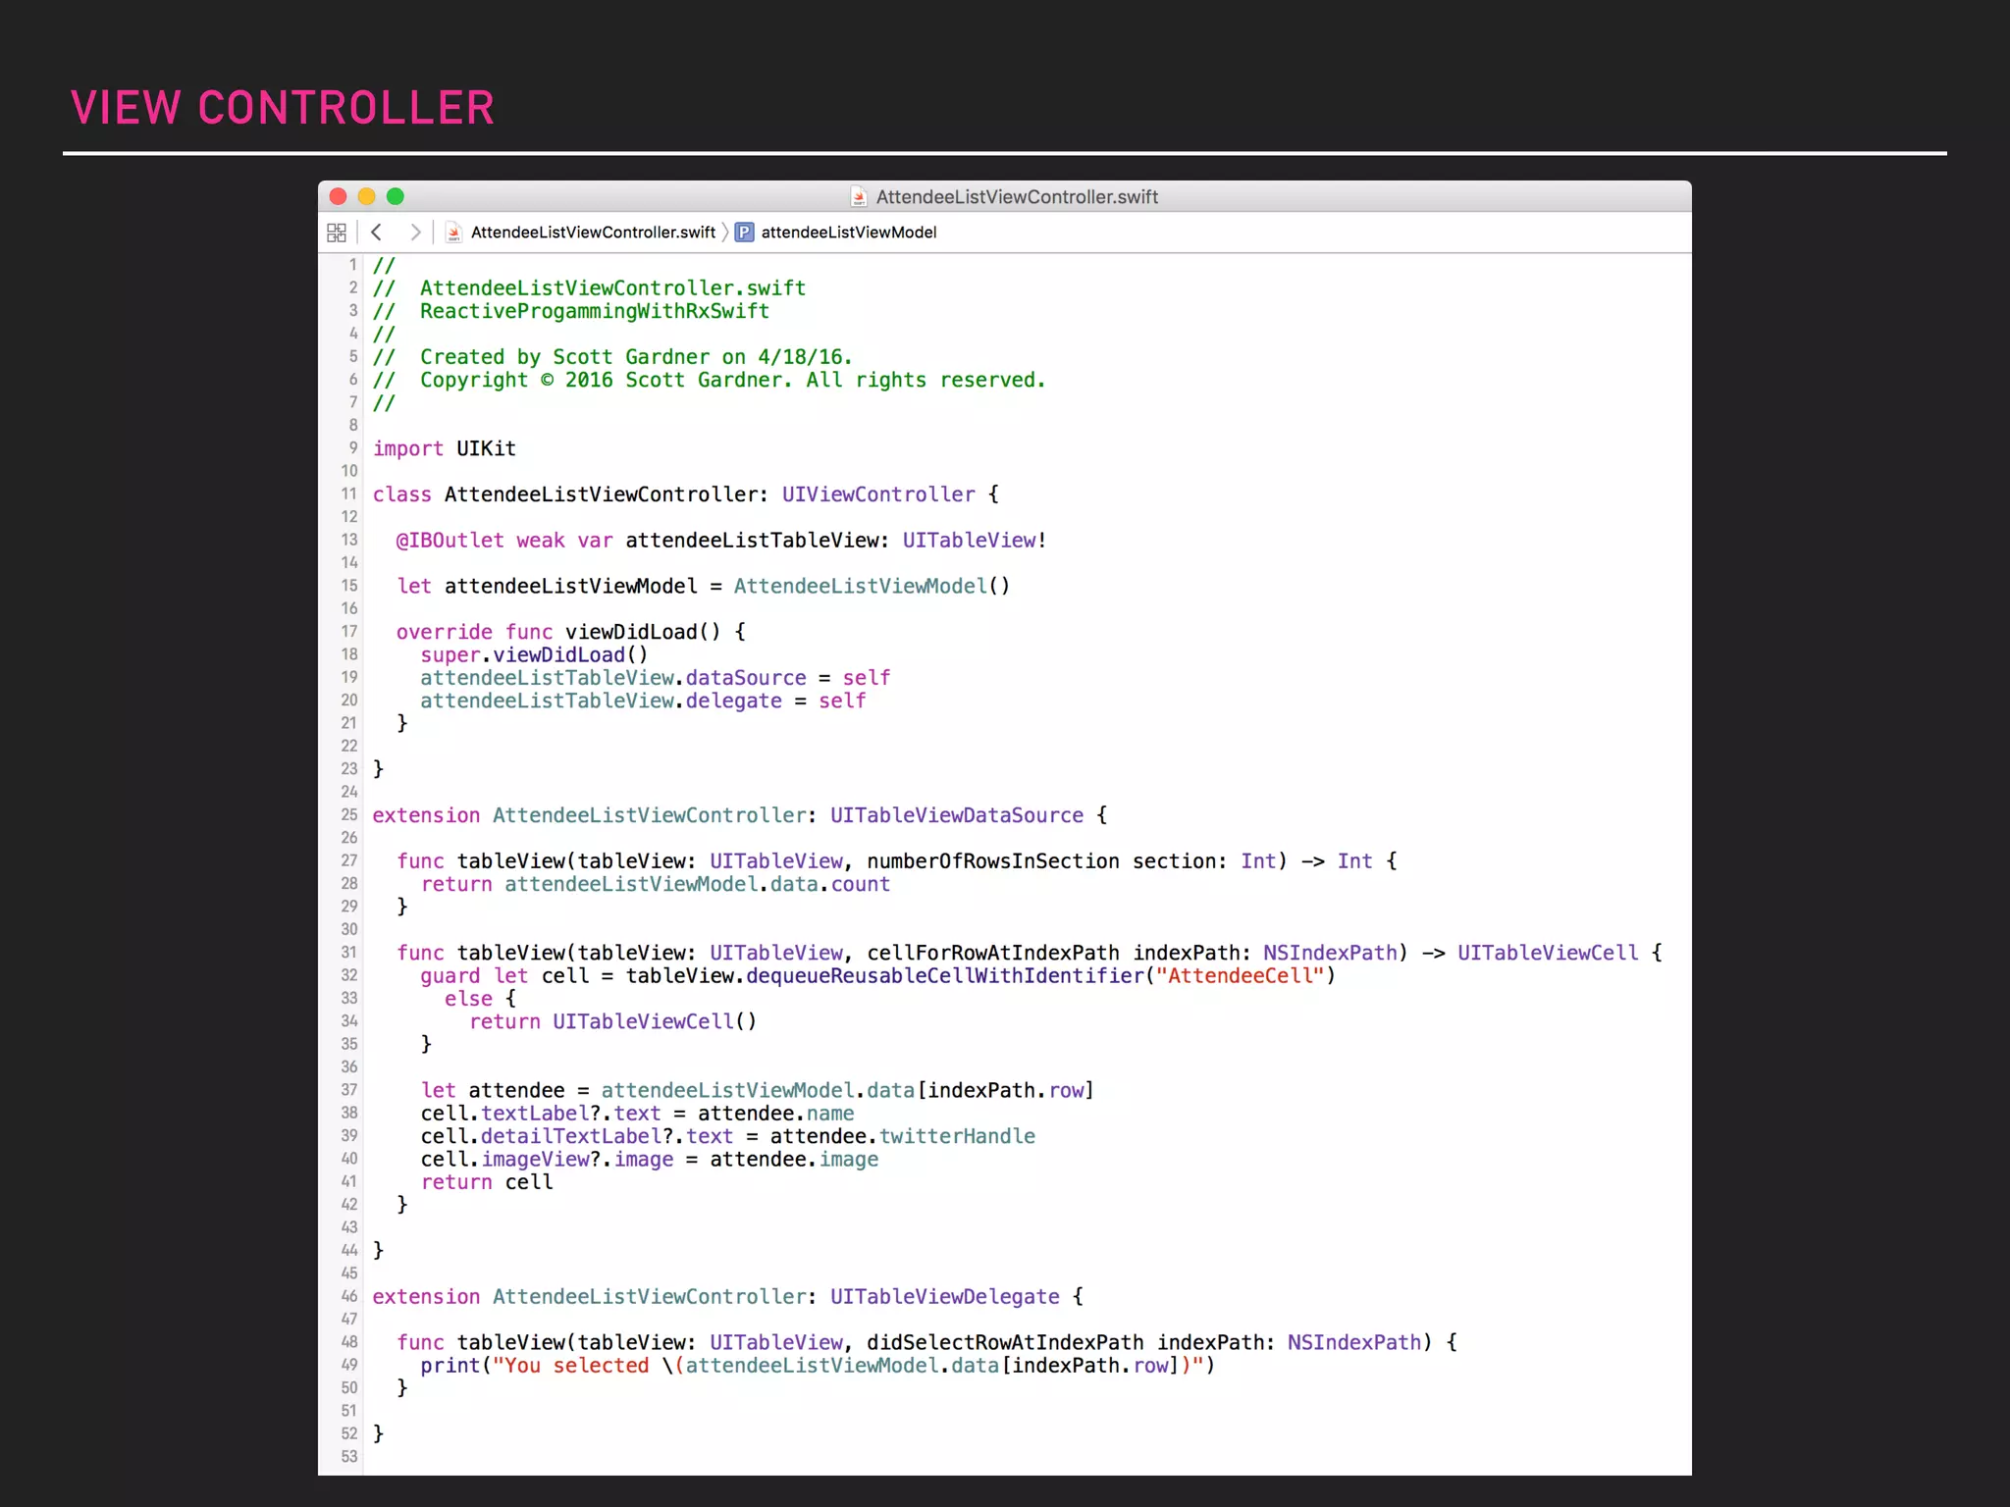Click the green zoom window button
This screenshot has height=1507, width=2010.
pos(396,196)
